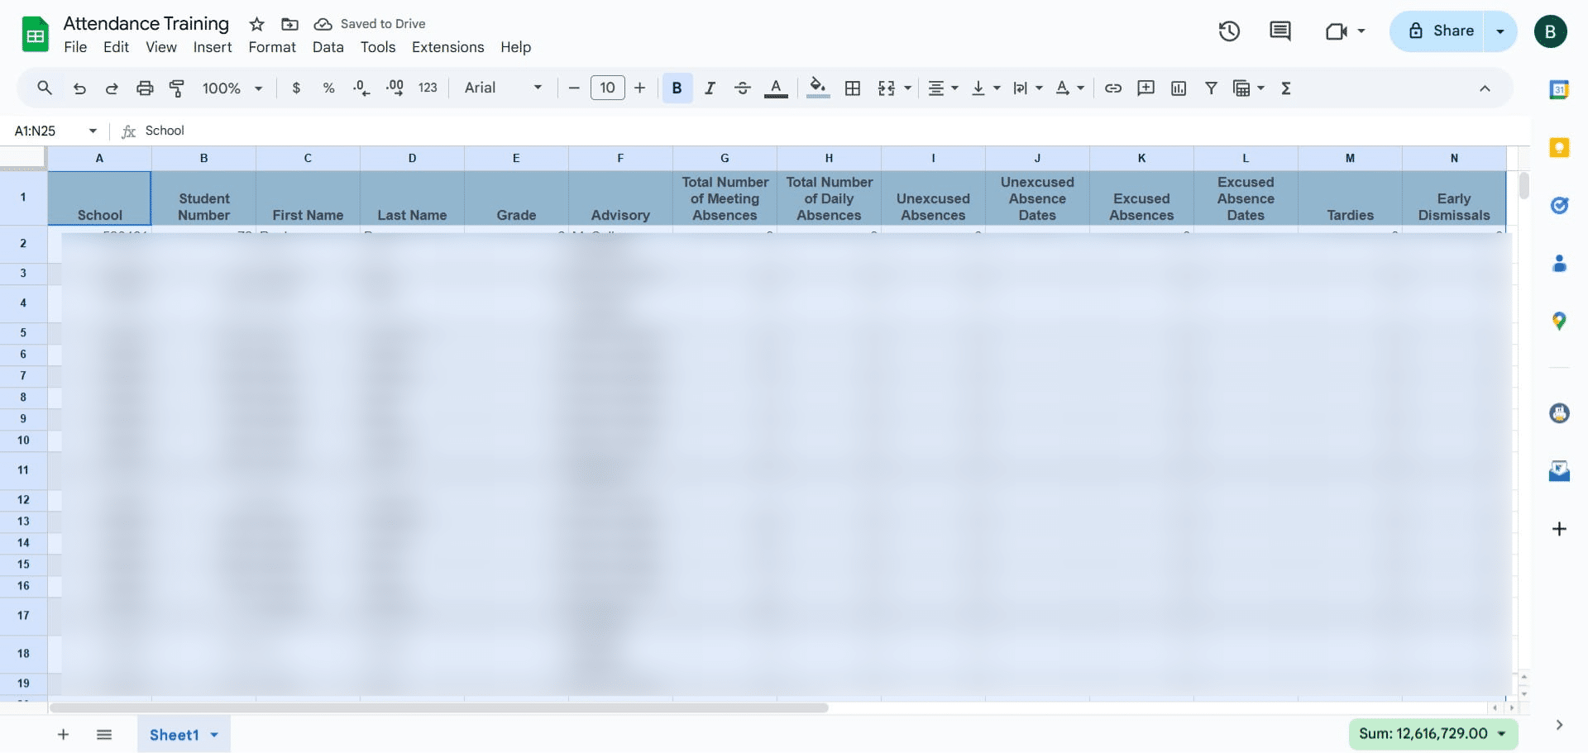Open the number format 123 menu
The image size is (1588, 753).
coord(428,88)
